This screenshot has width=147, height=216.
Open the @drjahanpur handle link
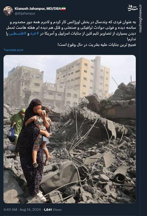[25, 13]
